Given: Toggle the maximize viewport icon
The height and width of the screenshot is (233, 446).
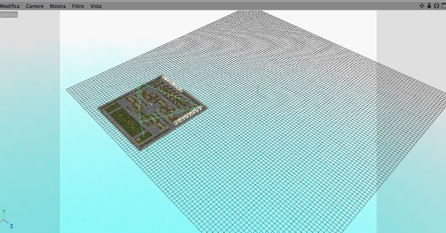Looking at the screenshot, I should [x=443, y=6].
